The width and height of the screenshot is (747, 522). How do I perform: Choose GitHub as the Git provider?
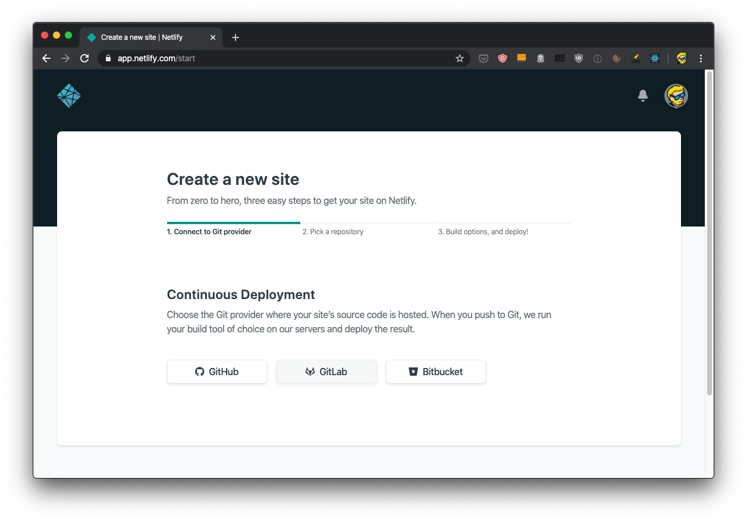217,372
